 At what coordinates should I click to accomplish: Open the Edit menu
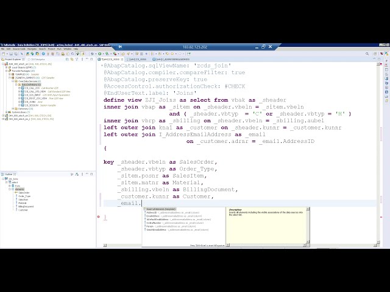pos(9,49)
